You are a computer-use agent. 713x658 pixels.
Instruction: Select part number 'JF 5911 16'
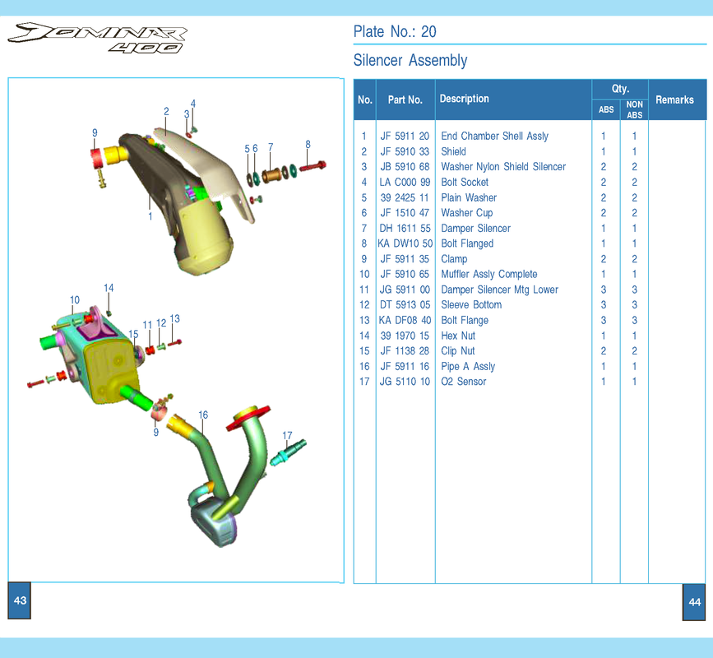pyautogui.click(x=405, y=366)
